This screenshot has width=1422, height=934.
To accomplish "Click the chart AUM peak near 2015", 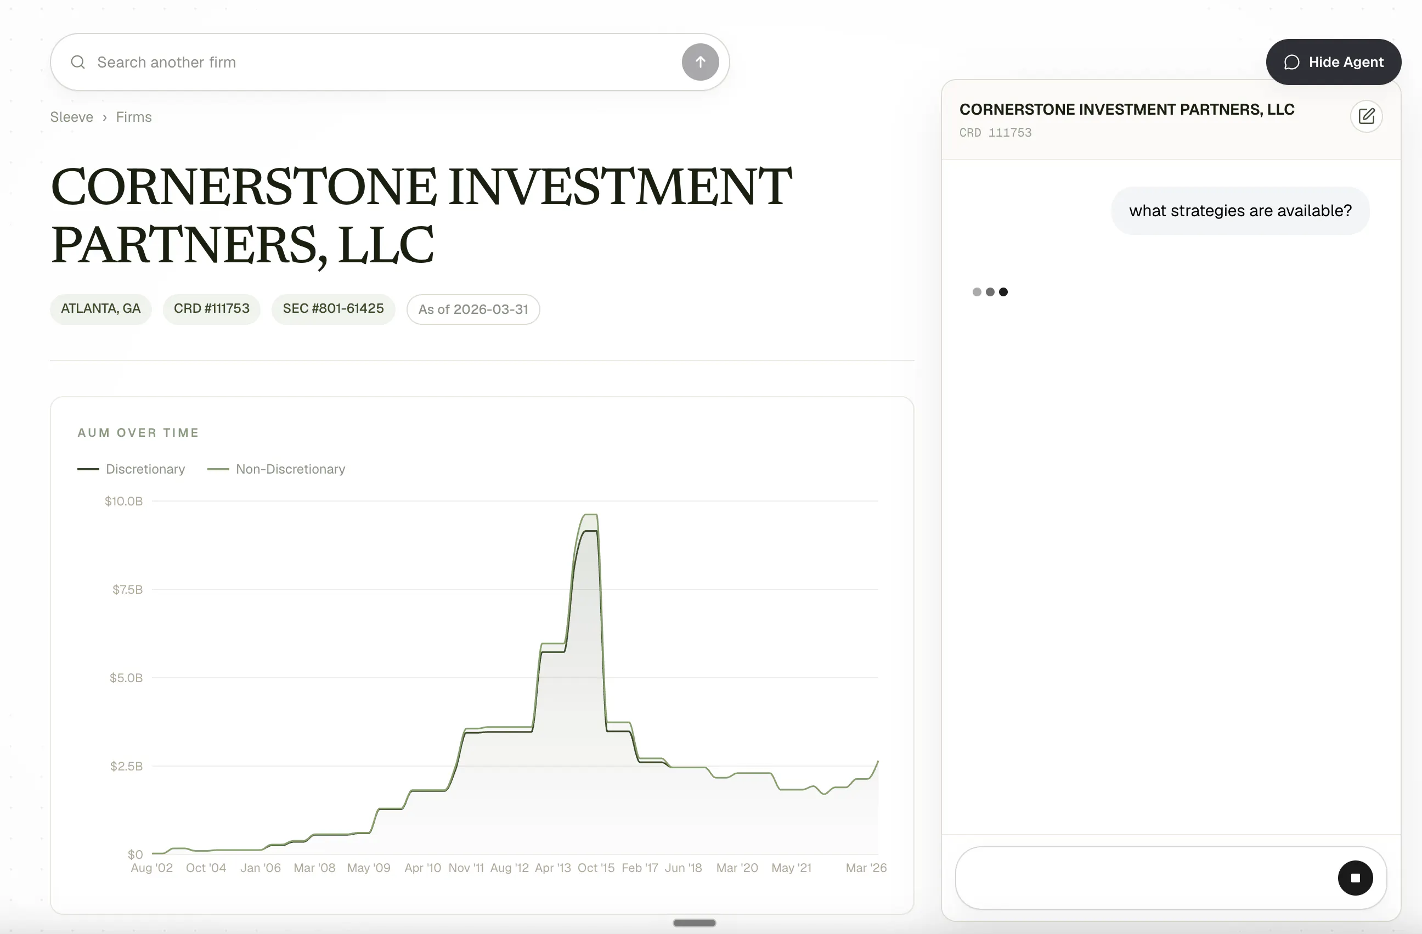I will (590, 515).
